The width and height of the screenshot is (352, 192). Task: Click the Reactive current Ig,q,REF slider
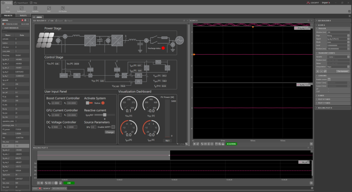(105, 115)
